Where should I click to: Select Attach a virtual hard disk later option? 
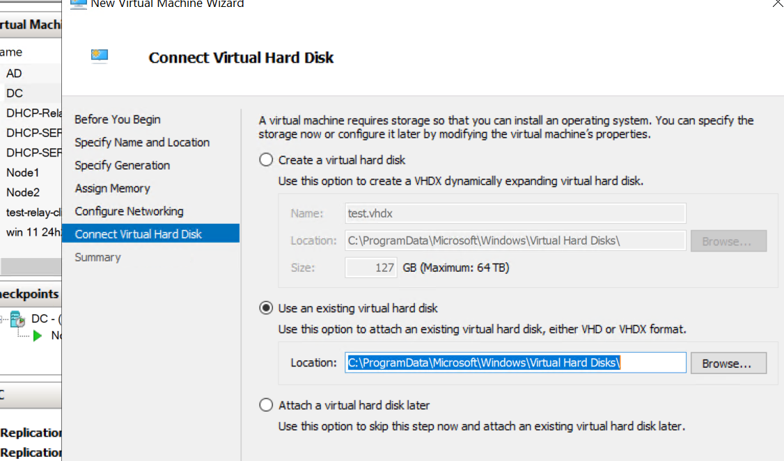266,405
